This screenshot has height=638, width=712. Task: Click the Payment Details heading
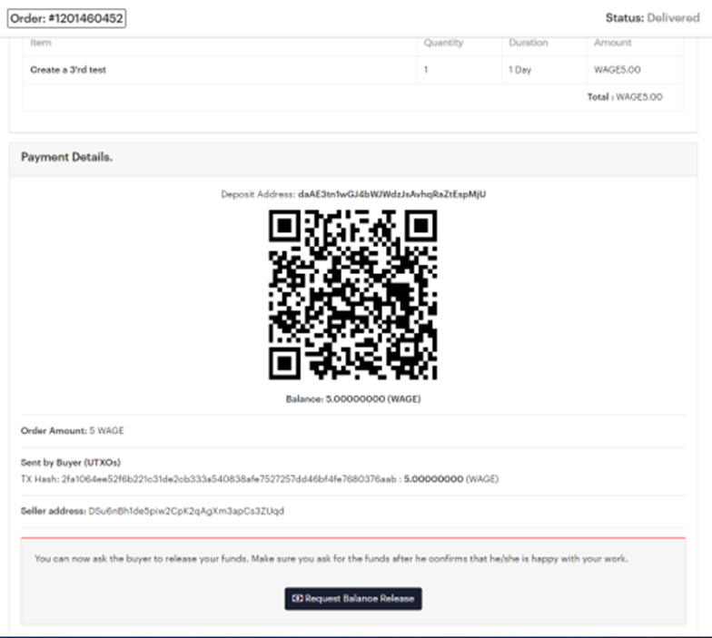point(67,157)
